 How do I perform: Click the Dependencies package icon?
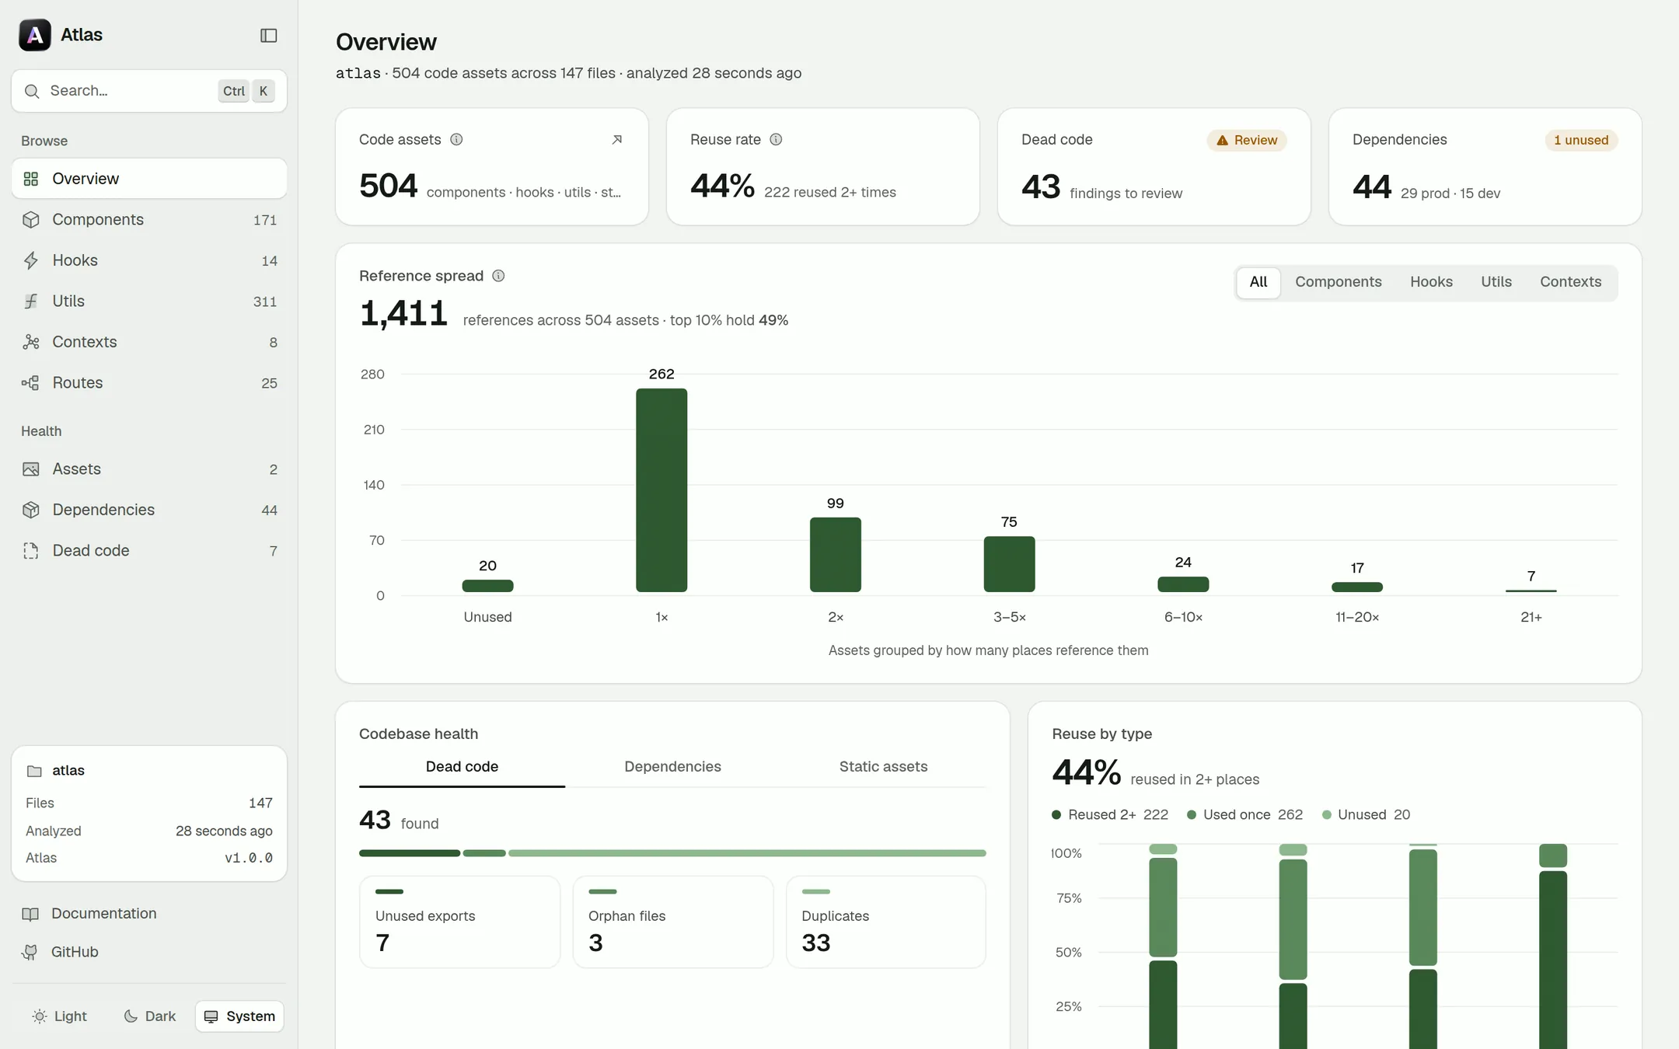click(x=31, y=510)
